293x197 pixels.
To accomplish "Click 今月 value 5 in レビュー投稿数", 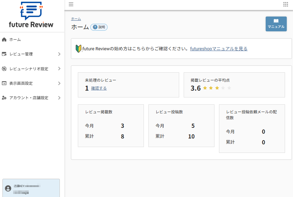I will pyautogui.click(x=193, y=126).
